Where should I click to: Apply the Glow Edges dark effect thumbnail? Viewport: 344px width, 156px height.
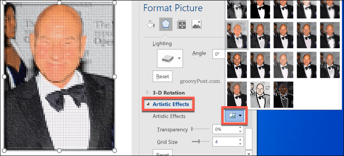pyautogui.click(x=283, y=95)
